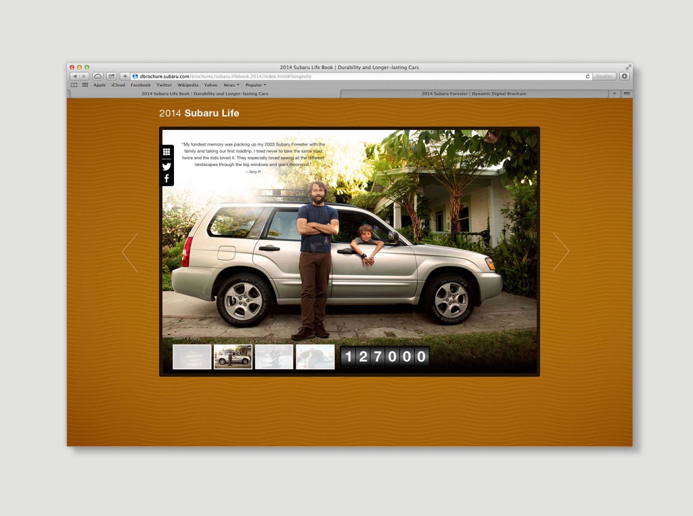
Task: Show all tabs icon at the tab bar's end
Action: [627, 93]
